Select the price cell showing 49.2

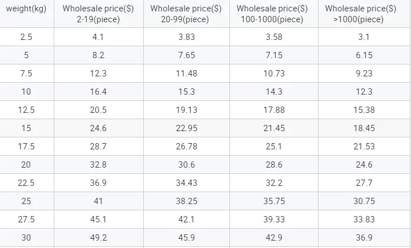pos(99,238)
